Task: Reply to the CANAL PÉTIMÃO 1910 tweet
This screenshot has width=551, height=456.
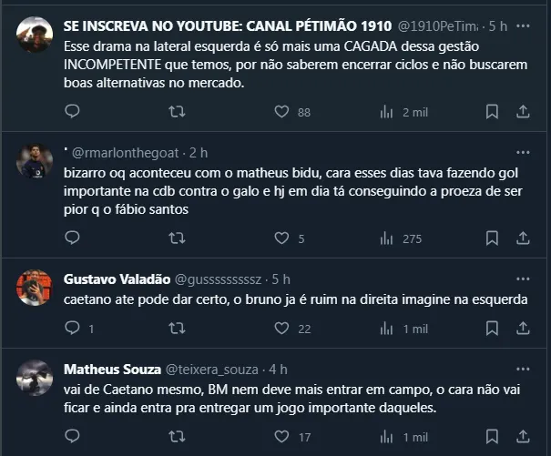Action: tap(73, 112)
